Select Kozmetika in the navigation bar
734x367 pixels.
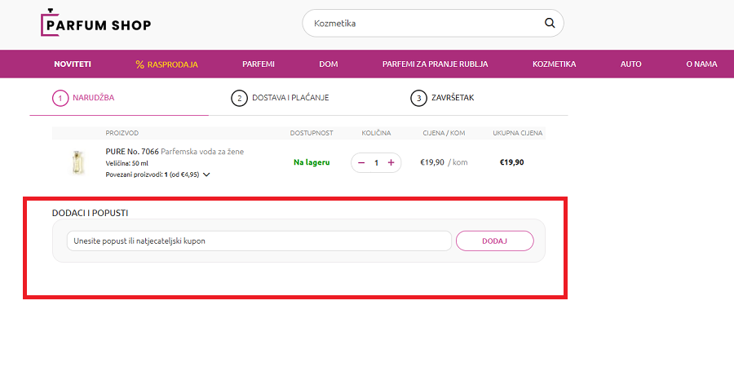(x=554, y=64)
